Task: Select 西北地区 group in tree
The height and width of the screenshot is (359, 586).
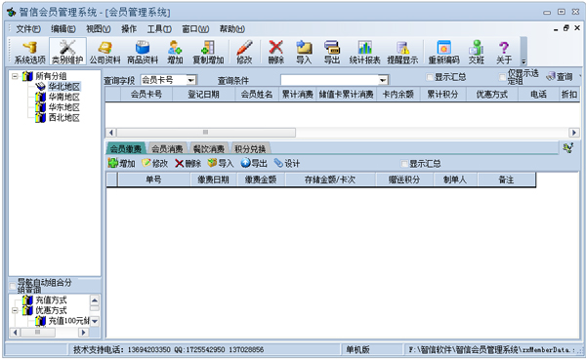Action: [63, 118]
